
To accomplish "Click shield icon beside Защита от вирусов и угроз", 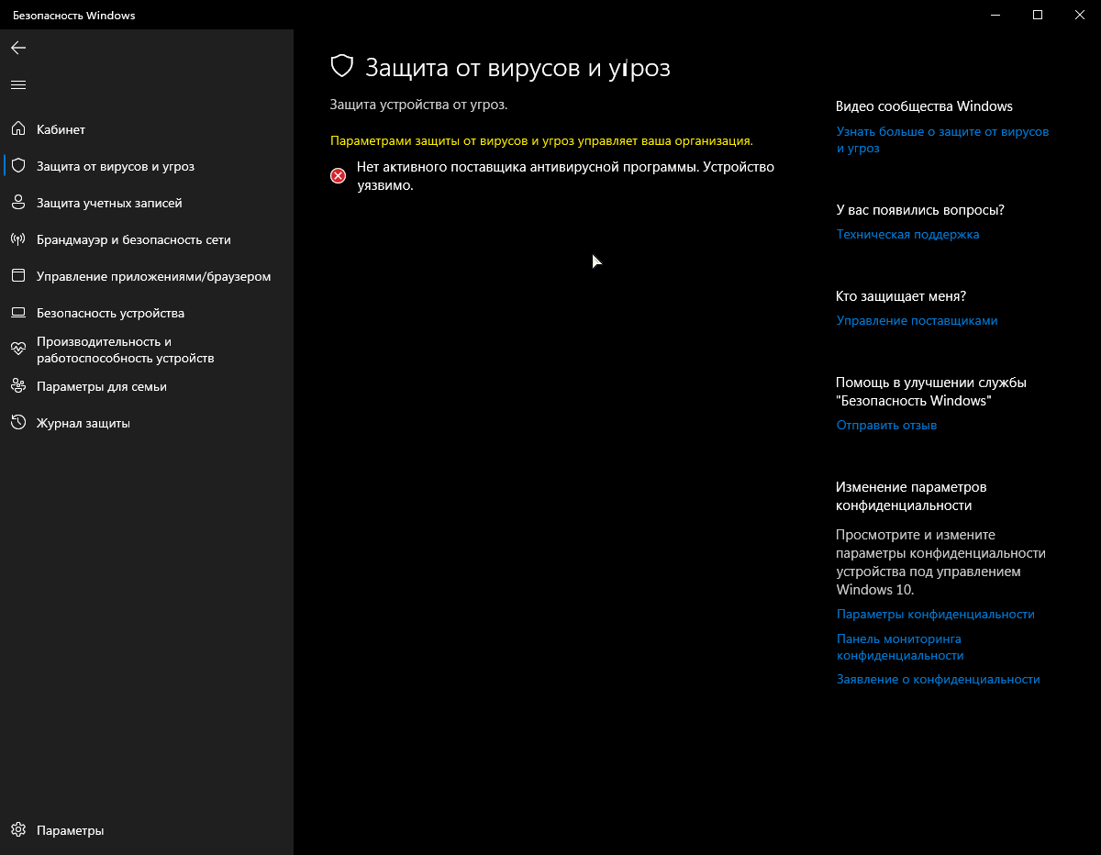I will [x=18, y=166].
